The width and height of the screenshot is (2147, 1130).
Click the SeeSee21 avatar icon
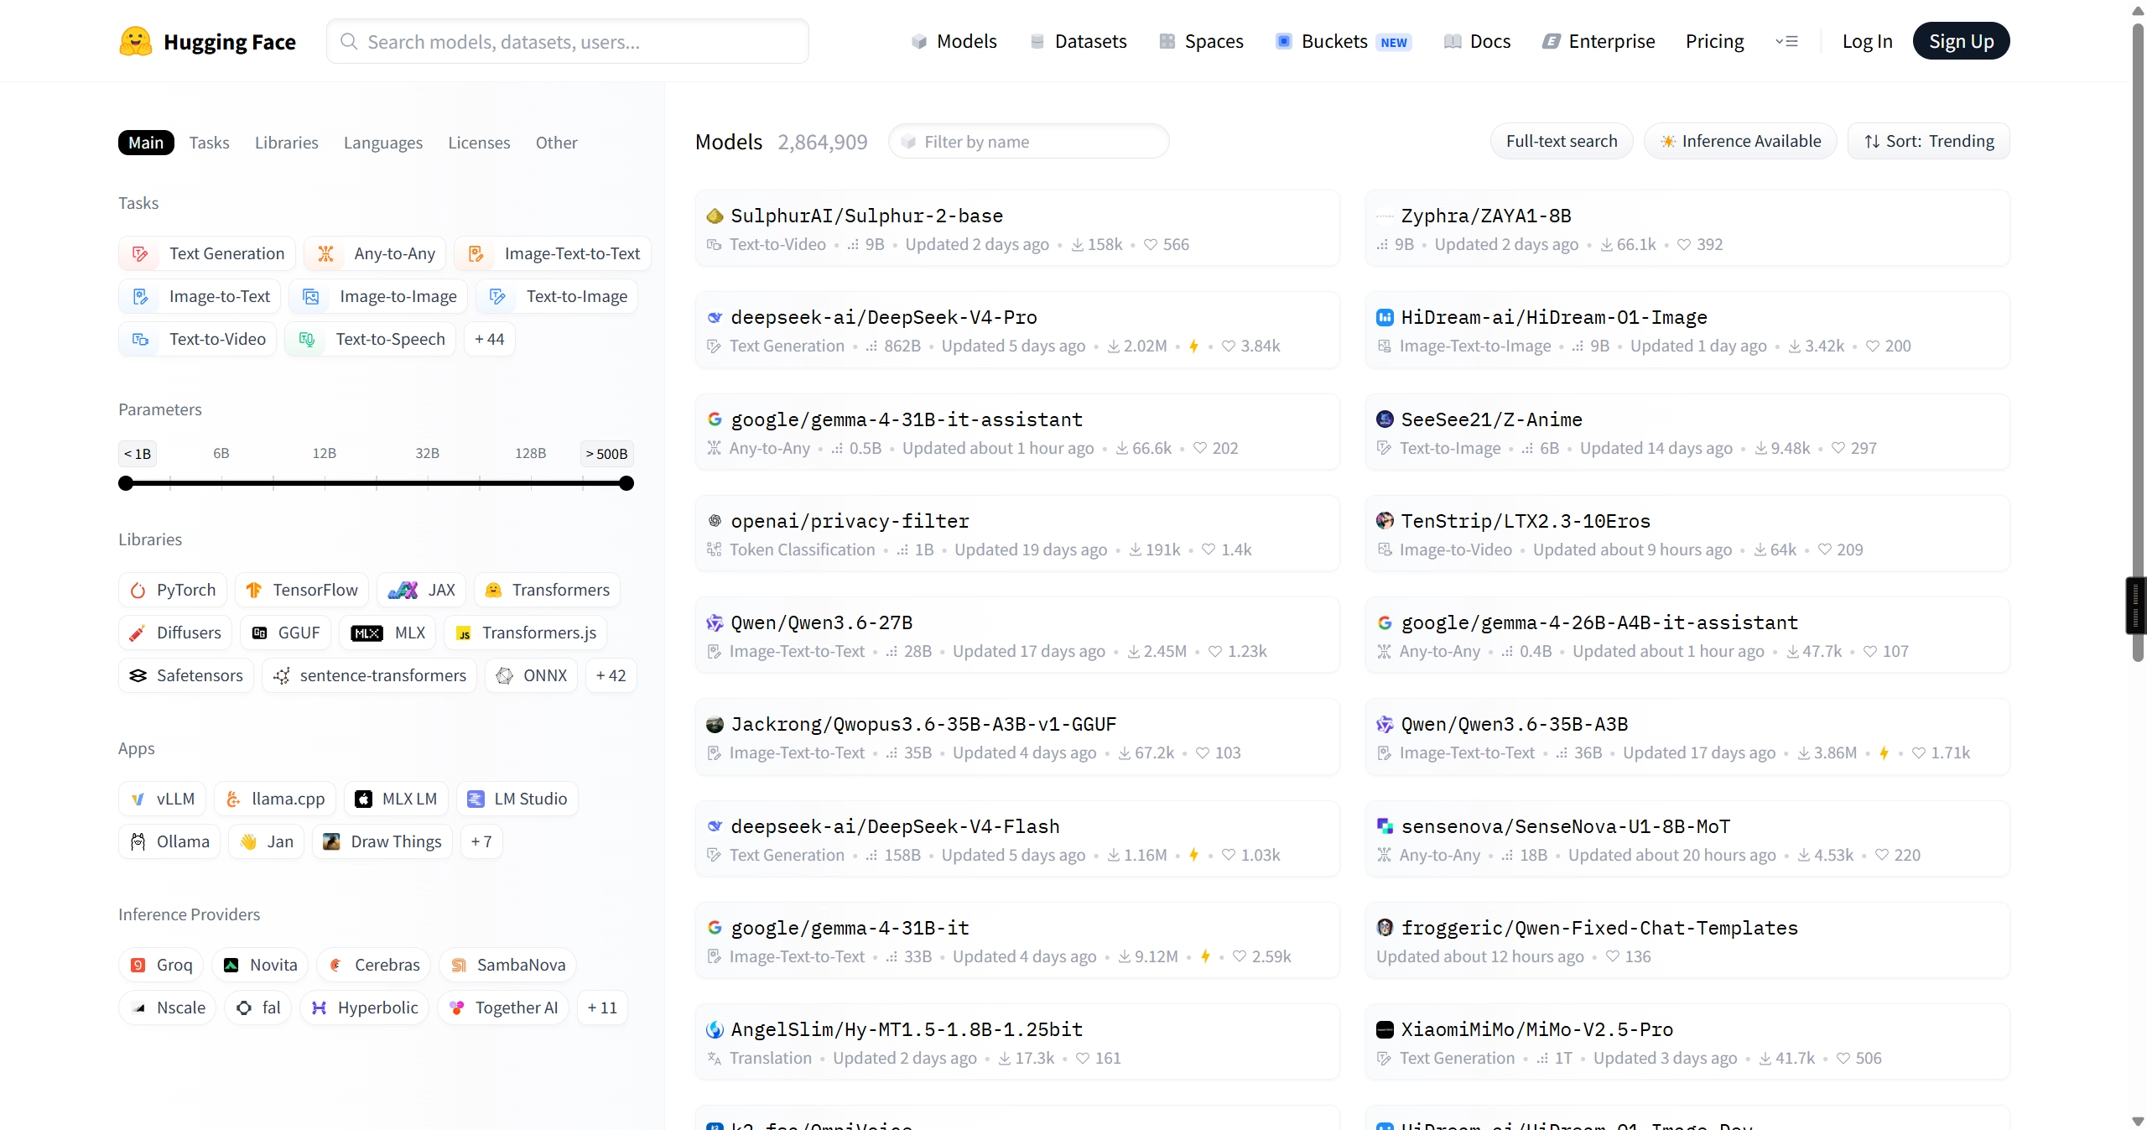coord(1385,419)
